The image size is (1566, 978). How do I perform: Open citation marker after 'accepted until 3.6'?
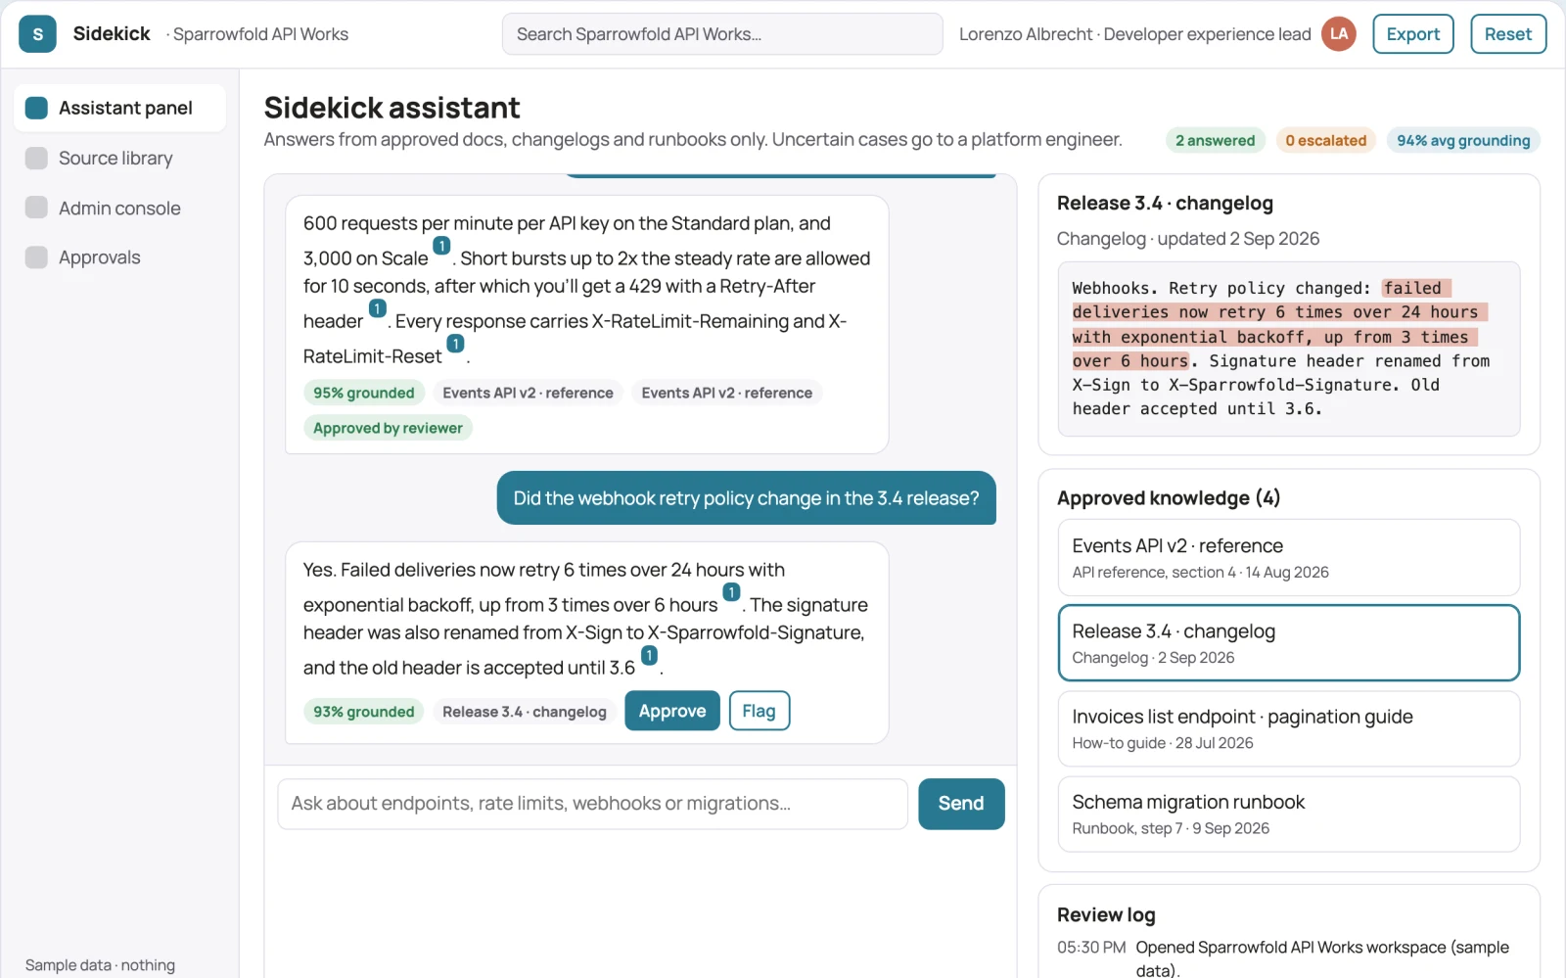click(649, 655)
